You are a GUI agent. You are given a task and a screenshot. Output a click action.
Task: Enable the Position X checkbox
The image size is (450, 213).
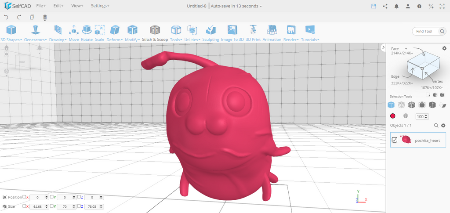[24, 197]
